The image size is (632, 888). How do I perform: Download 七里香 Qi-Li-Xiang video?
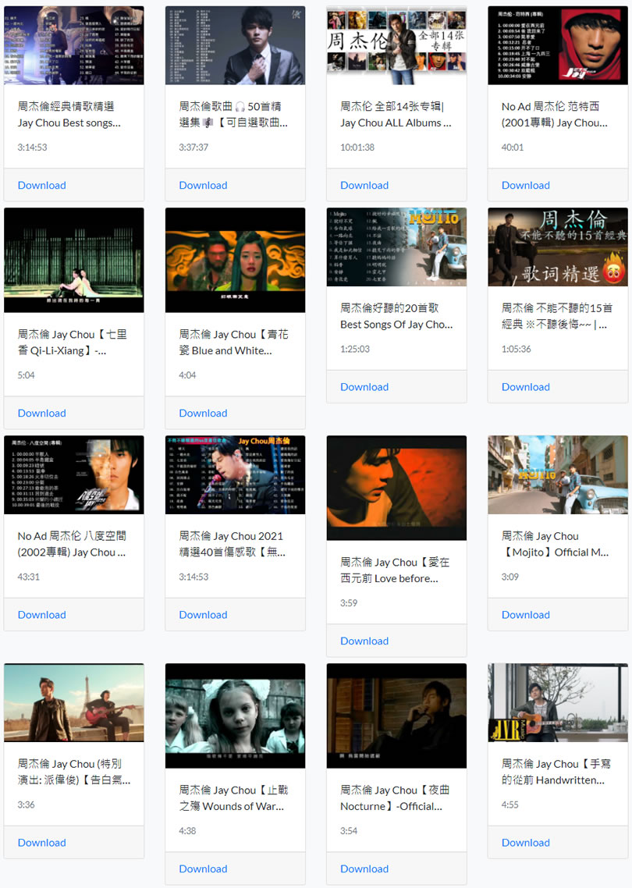(x=41, y=413)
